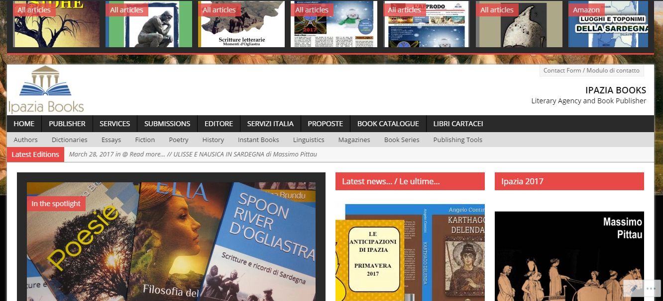Select the Publishing Tools category
Screen dimensions: 663x301
pyautogui.click(x=457, y=140)
